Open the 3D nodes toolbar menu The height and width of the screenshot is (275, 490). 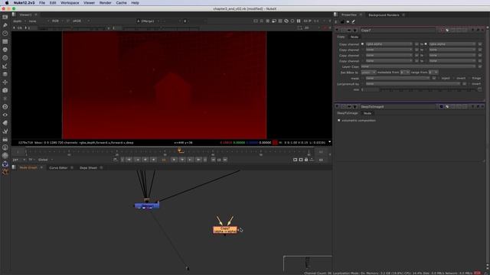[5, 90]
